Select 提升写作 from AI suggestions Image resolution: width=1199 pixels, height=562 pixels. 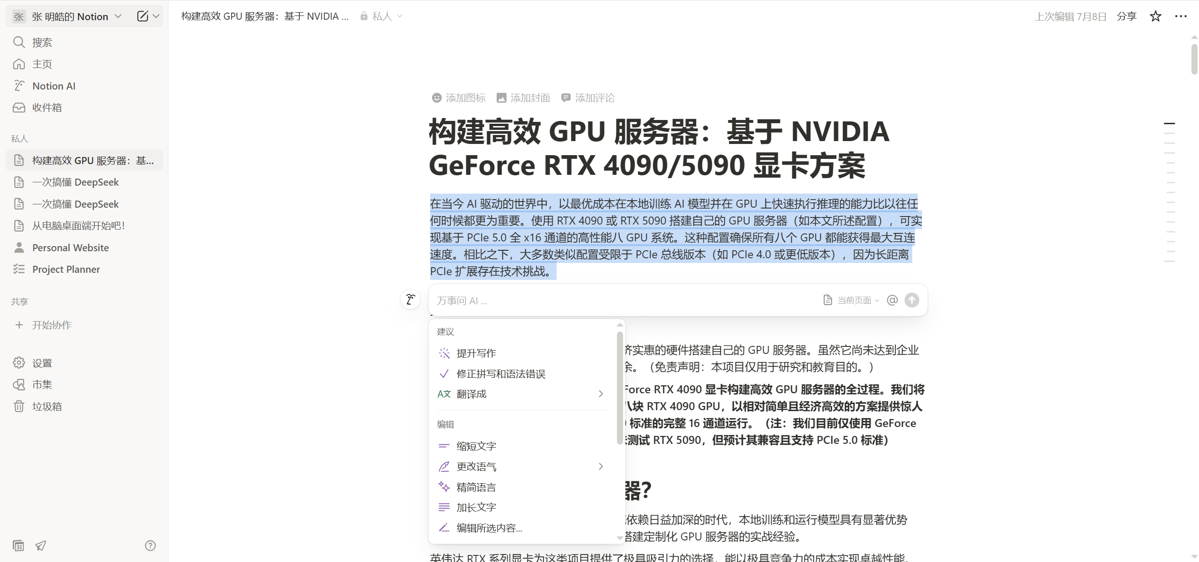coord(476,353)
